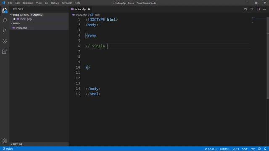Open the Go menu

46,3
